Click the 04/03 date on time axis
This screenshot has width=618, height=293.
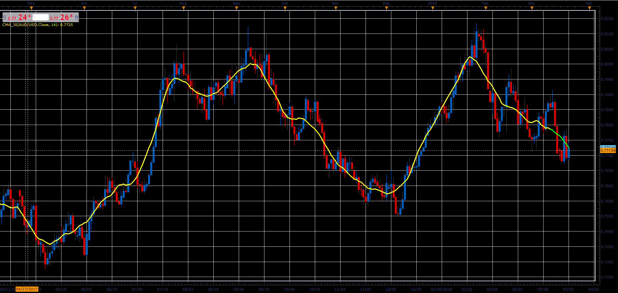tap(594, 289)
